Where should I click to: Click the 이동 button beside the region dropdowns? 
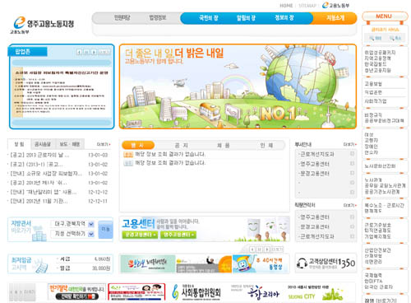tap(105, 229)
